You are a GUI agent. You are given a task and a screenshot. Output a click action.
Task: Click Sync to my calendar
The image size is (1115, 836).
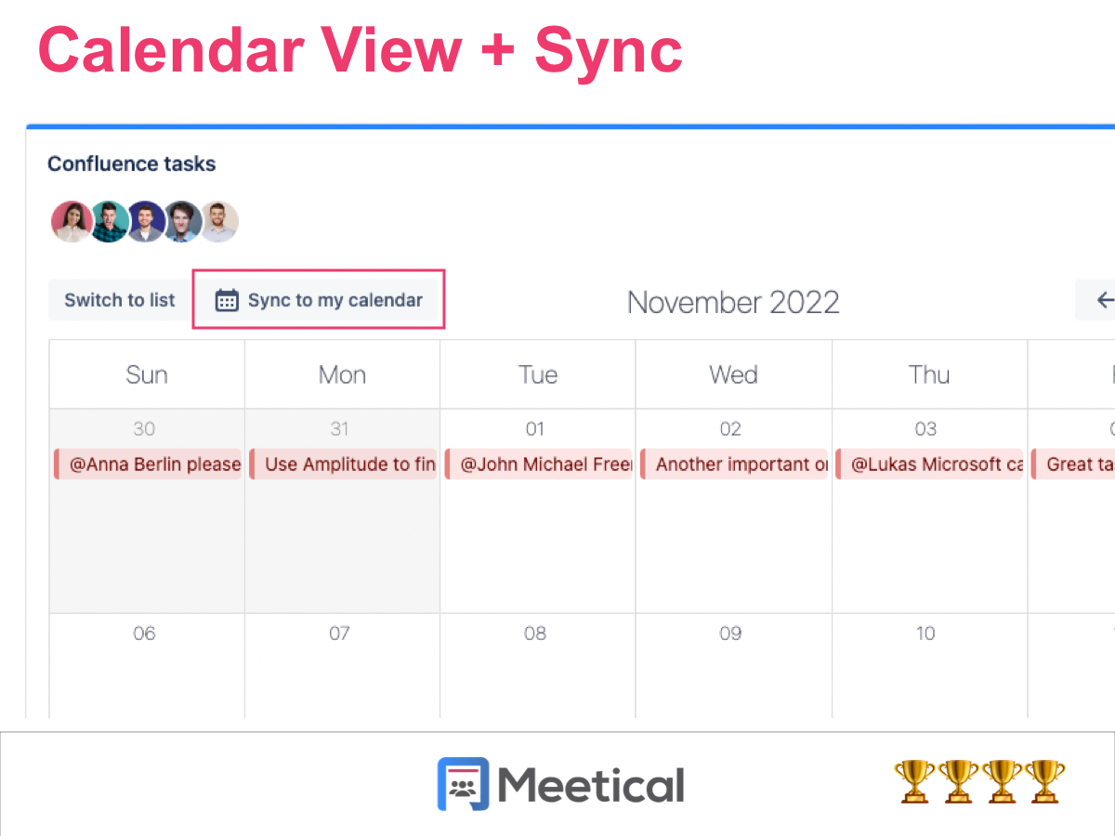click(334, 299)
